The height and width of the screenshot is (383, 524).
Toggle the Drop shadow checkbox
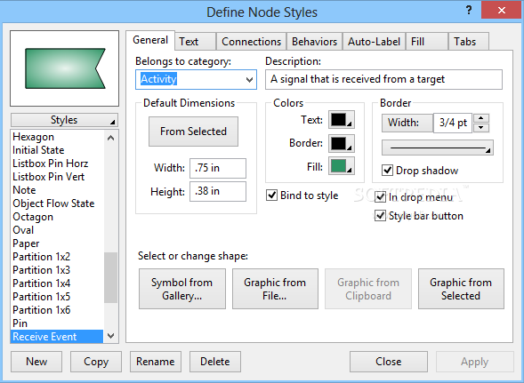point(387,171)
